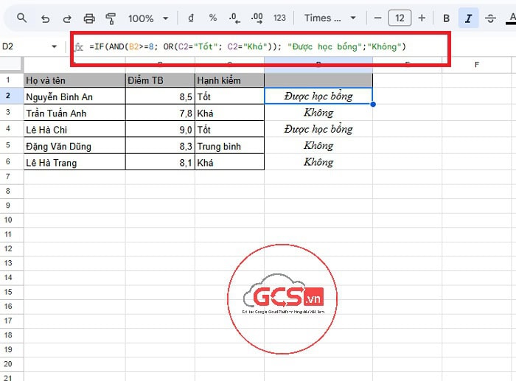This screenshot has width=516, height=381.
Task: Click the redo arrow icon
Action: coord(67,18)
